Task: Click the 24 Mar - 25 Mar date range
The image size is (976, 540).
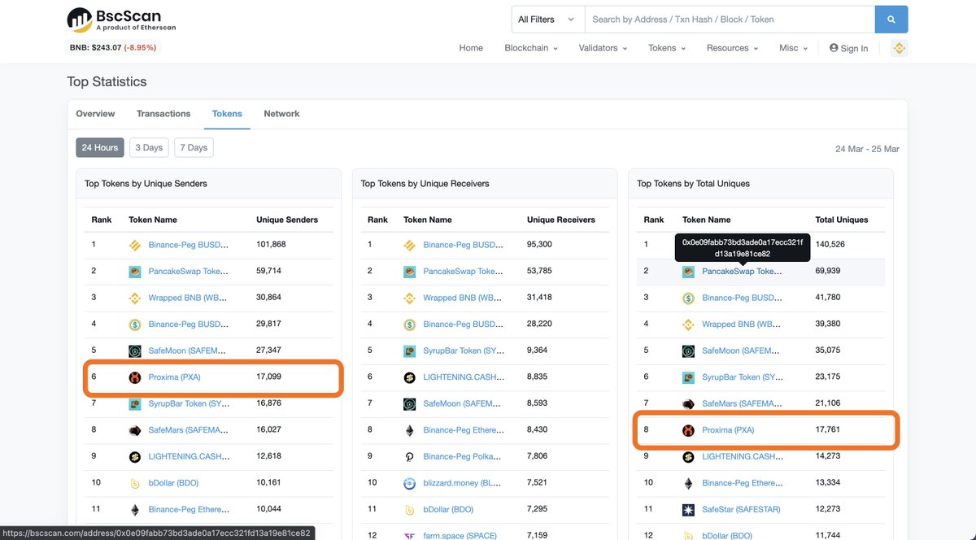Action: tap(867, 150)
